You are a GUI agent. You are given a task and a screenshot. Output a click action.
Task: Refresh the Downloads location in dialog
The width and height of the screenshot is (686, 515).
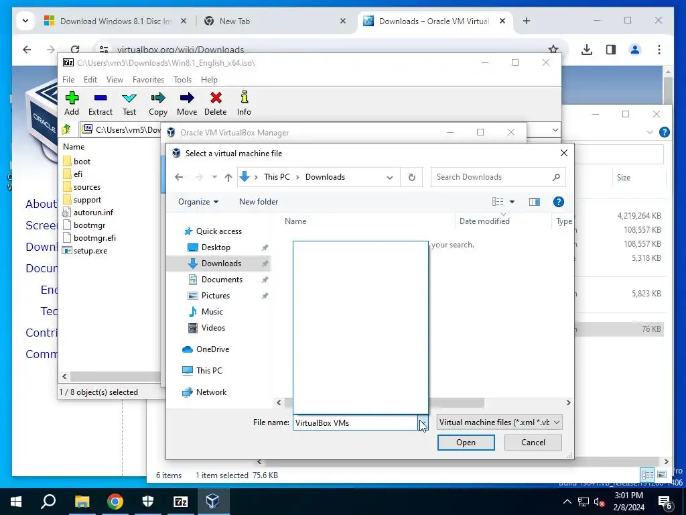click(412, 177)
